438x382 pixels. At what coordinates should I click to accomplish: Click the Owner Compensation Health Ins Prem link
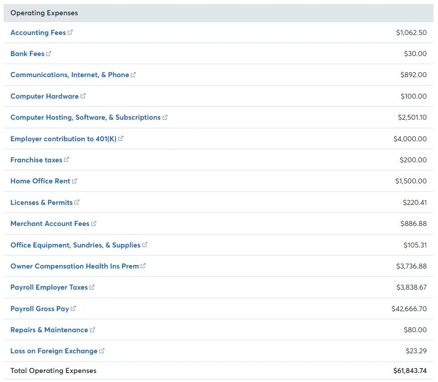click(73, 266)
